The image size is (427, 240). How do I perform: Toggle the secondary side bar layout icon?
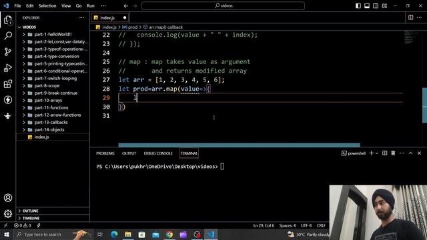(x=376, y=6)
